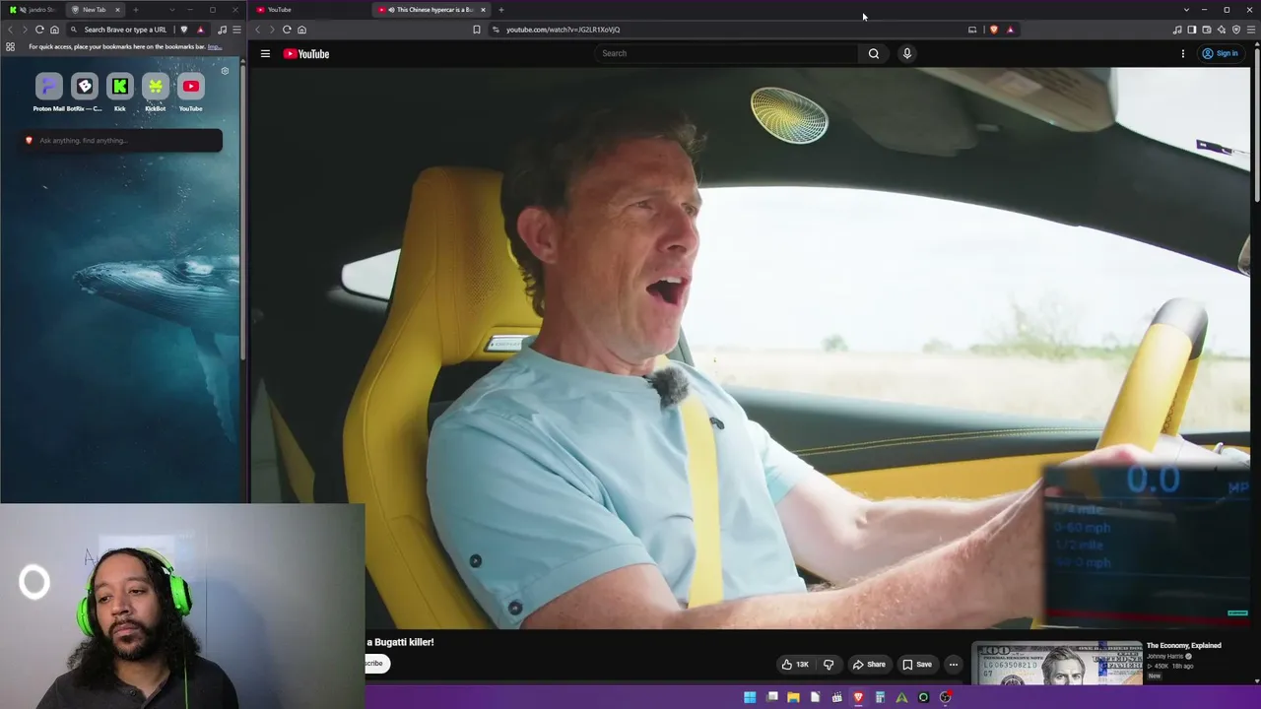Viewport: 1261px width, 709px height.
Task: Click the bookmarks import link
Action: (214, 47)
